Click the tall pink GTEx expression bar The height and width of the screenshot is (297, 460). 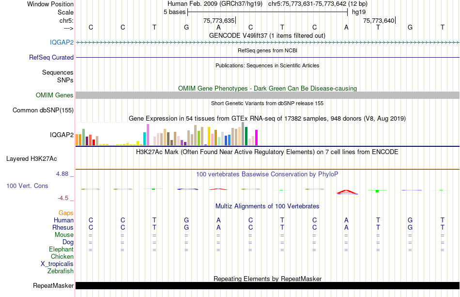tap(148, 135)
